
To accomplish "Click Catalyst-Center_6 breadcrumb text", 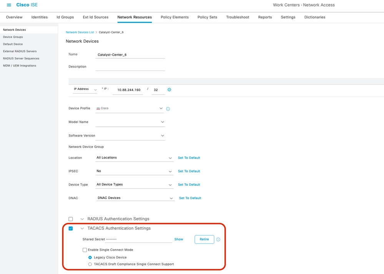I will tap(111, 32).
